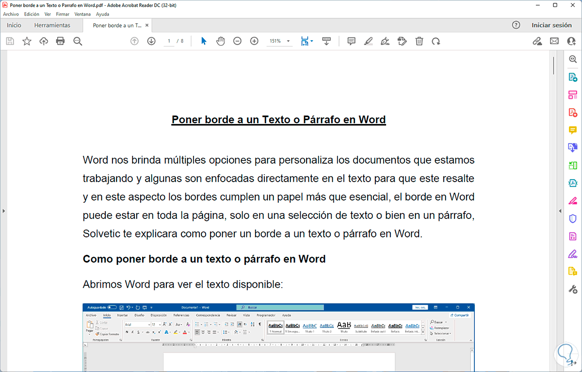Click the Iniciar sesión button
582x372 pixels.
(551, 25)
